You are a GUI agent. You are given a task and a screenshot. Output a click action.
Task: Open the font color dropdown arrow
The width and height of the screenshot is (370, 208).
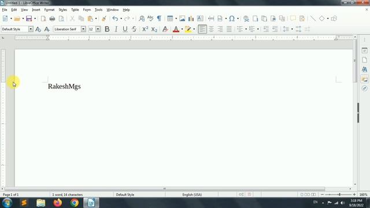[x=182, y=29]
